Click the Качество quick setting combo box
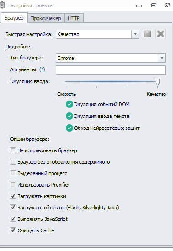 pyautogui.click(x=97, y=34)
